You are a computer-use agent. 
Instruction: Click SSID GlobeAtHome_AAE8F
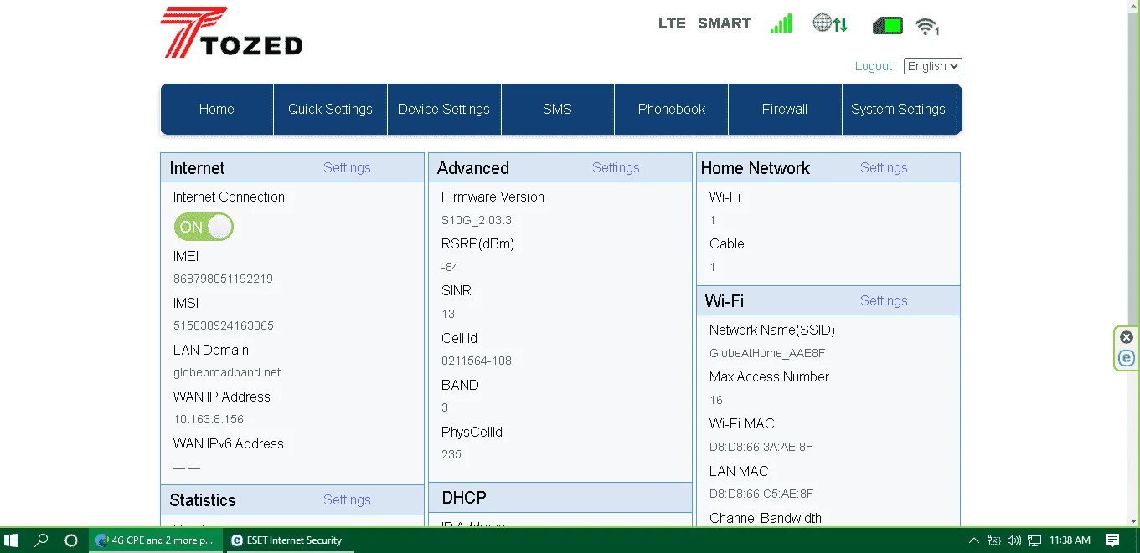(767, 353)
